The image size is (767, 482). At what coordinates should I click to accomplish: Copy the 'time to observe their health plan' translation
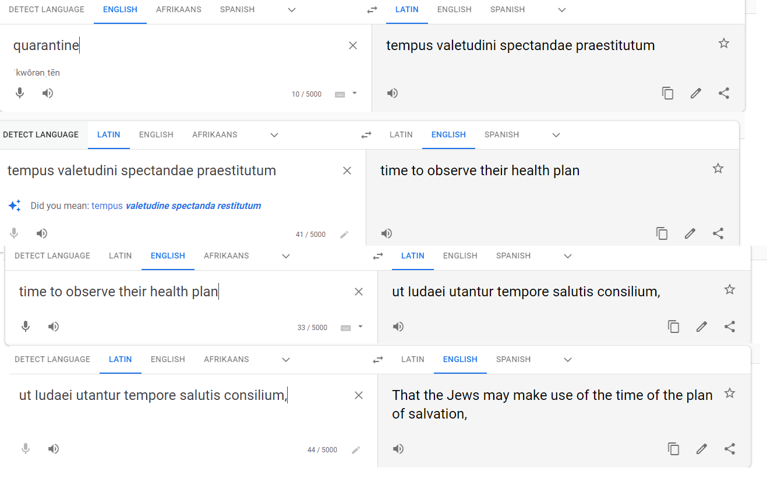pyautogui.click(x=662, y=233)
